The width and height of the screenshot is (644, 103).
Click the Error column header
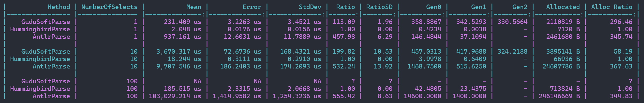pyautogui.click(x=252, y=7)
